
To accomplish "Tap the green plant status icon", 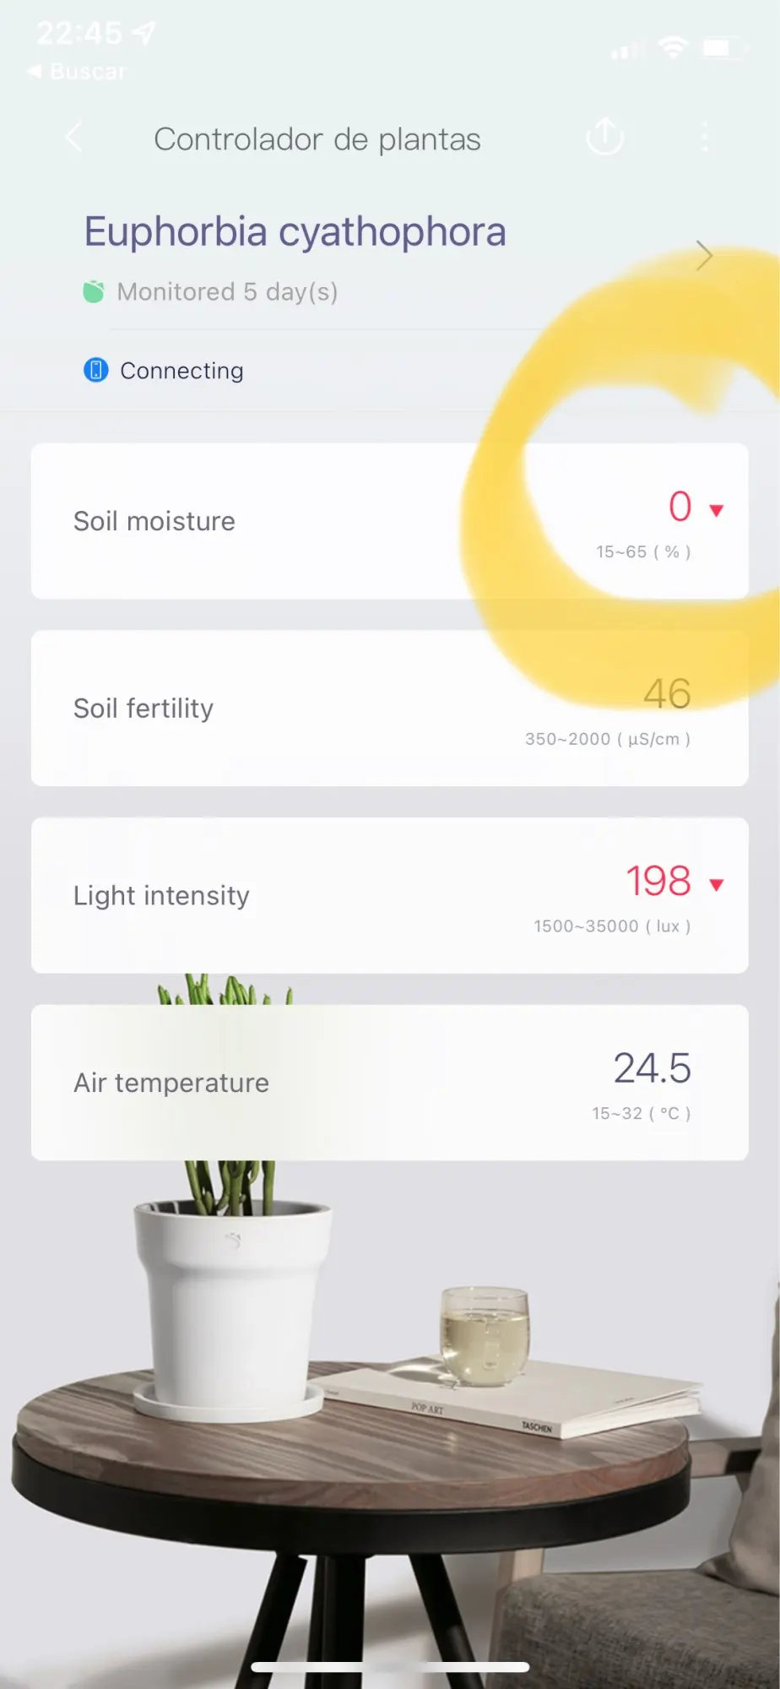I will tap(94, 291).
